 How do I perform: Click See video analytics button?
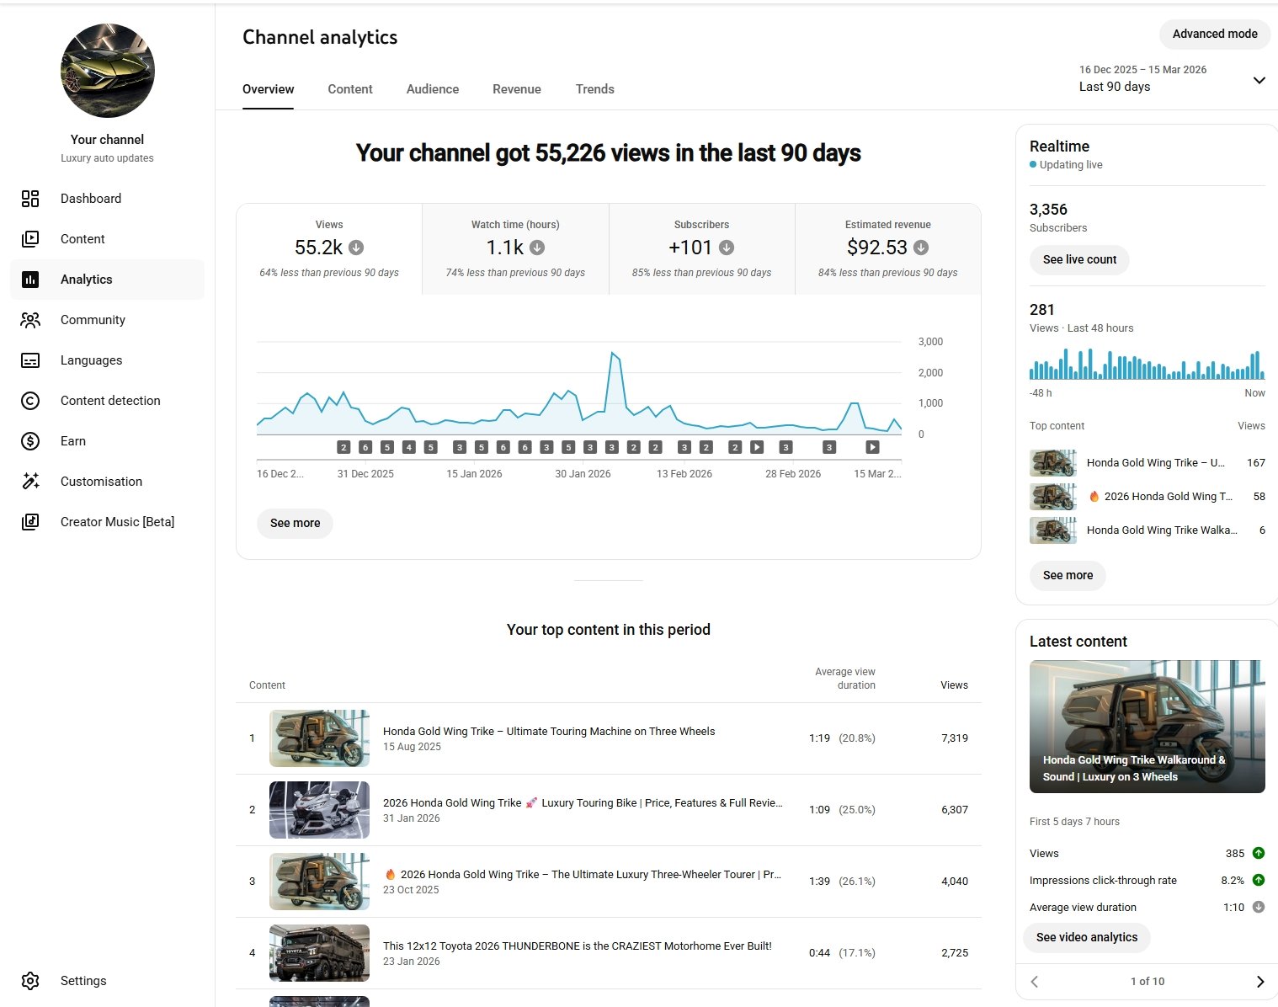[1086, 937]
